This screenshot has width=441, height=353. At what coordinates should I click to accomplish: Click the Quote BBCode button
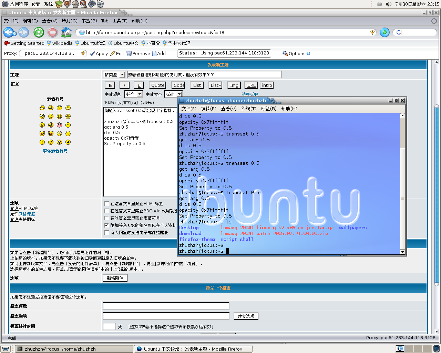coord(158,85)
